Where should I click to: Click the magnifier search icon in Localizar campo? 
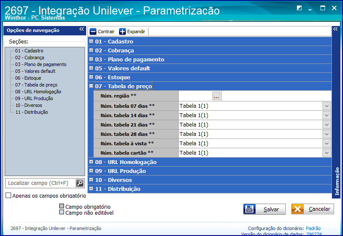pos(80,183)
